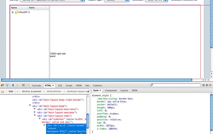Activate the element inspector tool
213x134 pixels.
(x=7, y=85)
